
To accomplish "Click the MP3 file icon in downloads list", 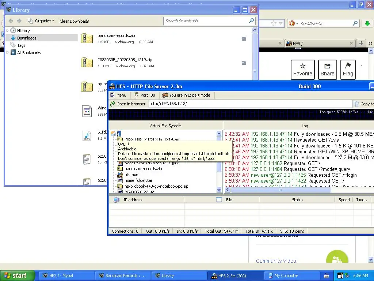I will pos(87,135).
